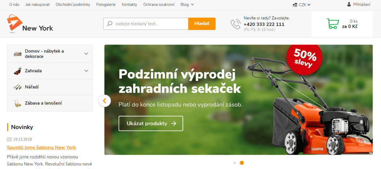Screen dimensions: 381x169
Task: Click the lawn mower icon beside Zahrada
Action: pos(18,71)
